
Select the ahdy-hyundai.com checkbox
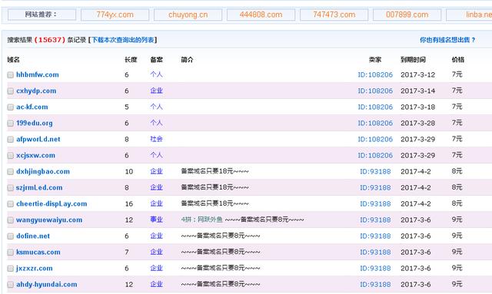click(x=10, y=285)
